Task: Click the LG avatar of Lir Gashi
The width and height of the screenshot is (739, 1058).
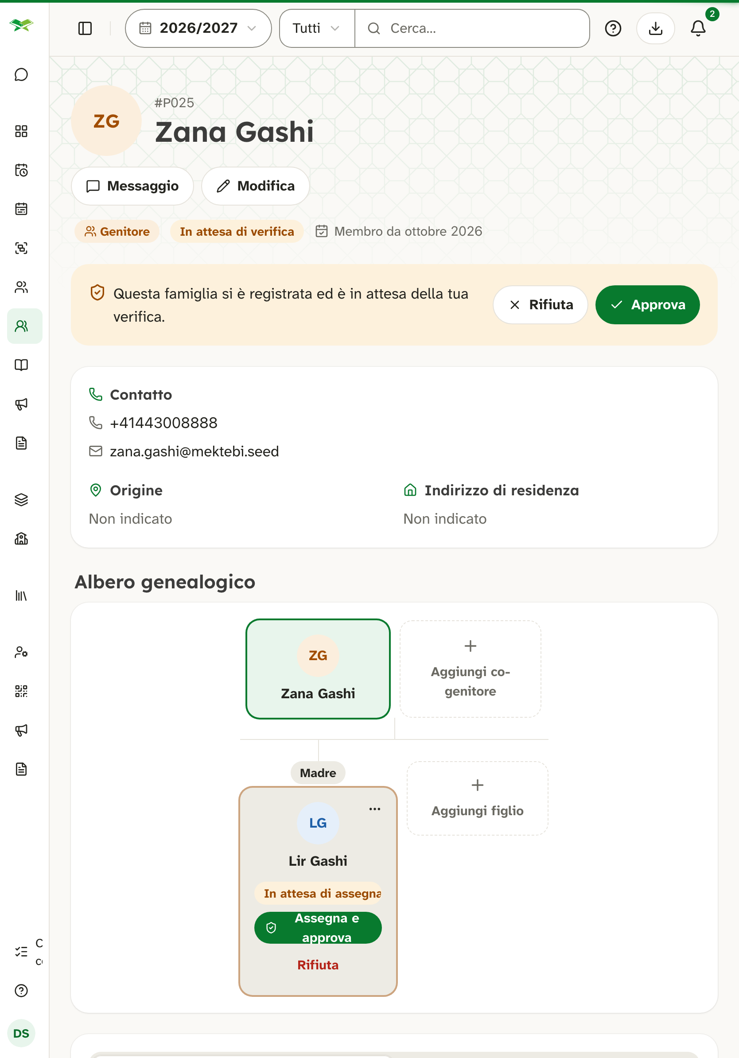Action: (318, 823)
